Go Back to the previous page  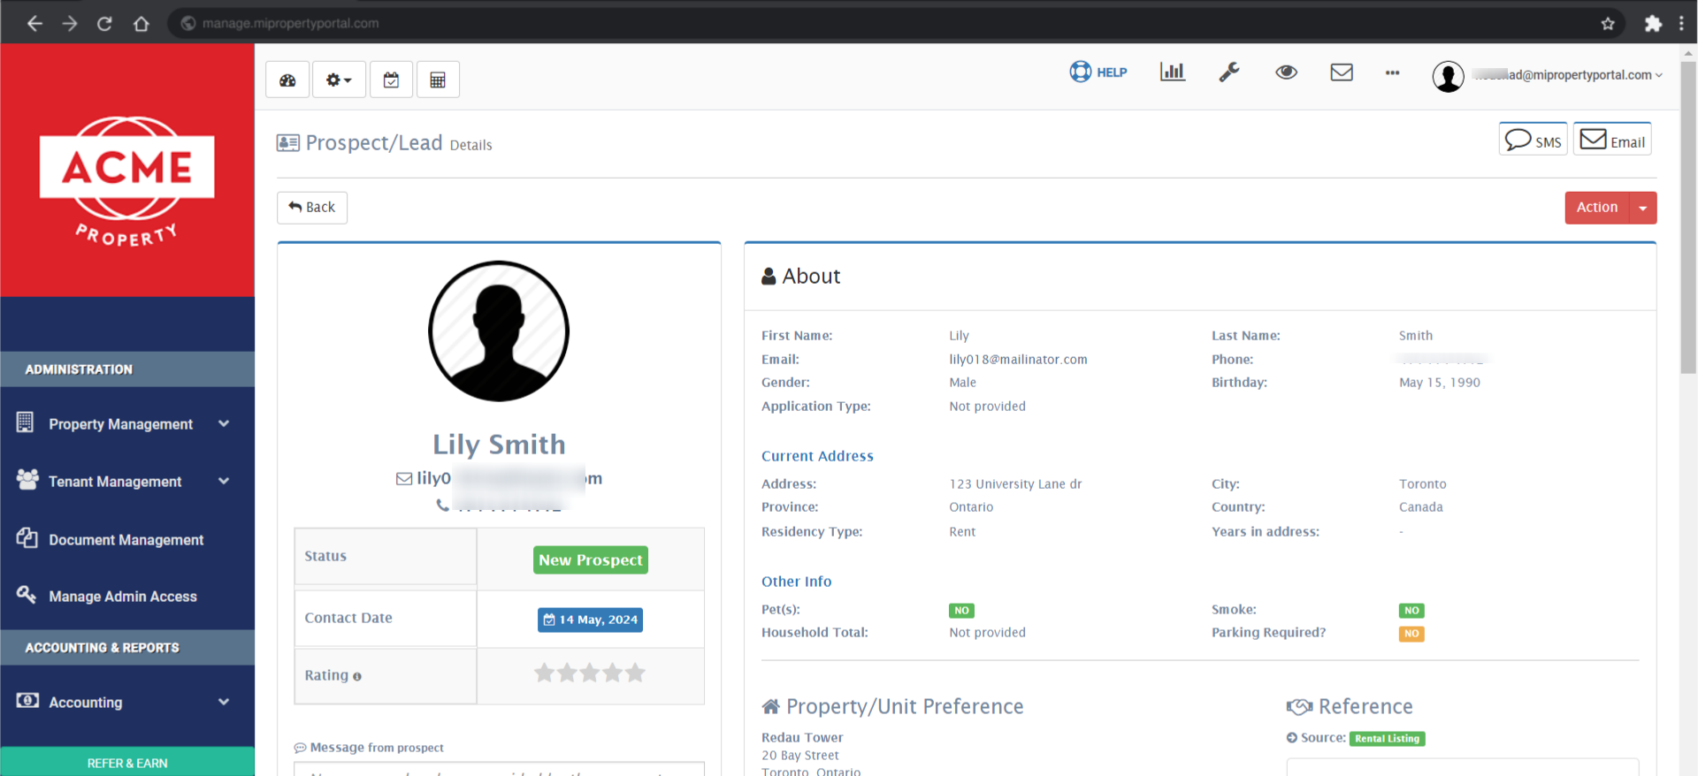(312, 207)
